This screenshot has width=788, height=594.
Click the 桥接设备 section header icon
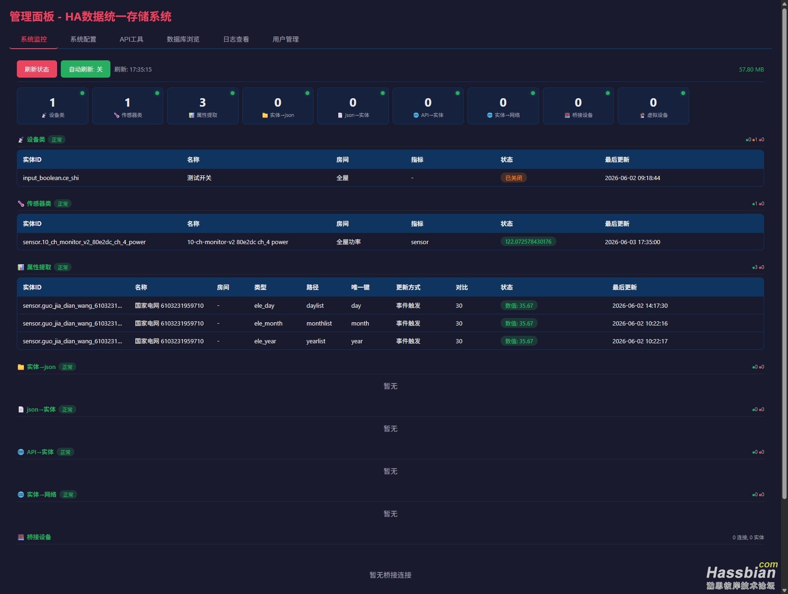(x=21, y=537)
